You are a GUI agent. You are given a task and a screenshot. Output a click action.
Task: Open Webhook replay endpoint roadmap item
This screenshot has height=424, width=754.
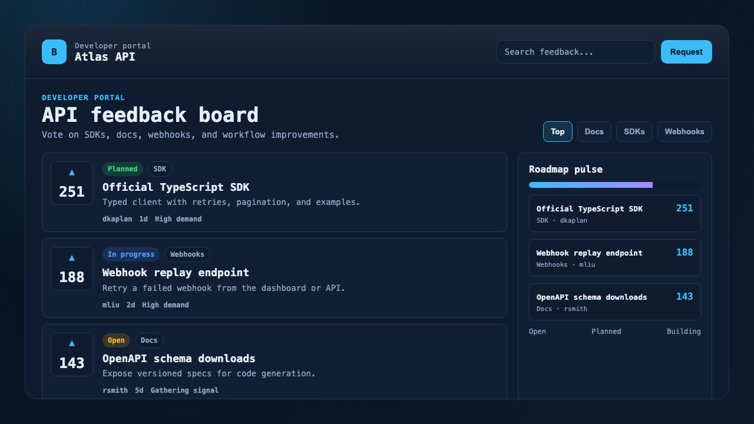[x=615, y=258]
